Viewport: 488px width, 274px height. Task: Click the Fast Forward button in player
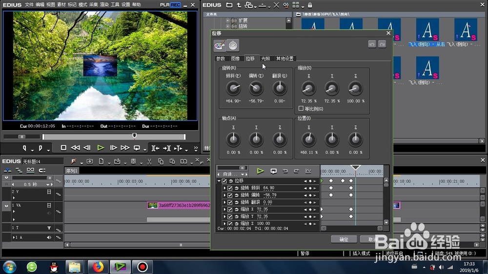125,148
